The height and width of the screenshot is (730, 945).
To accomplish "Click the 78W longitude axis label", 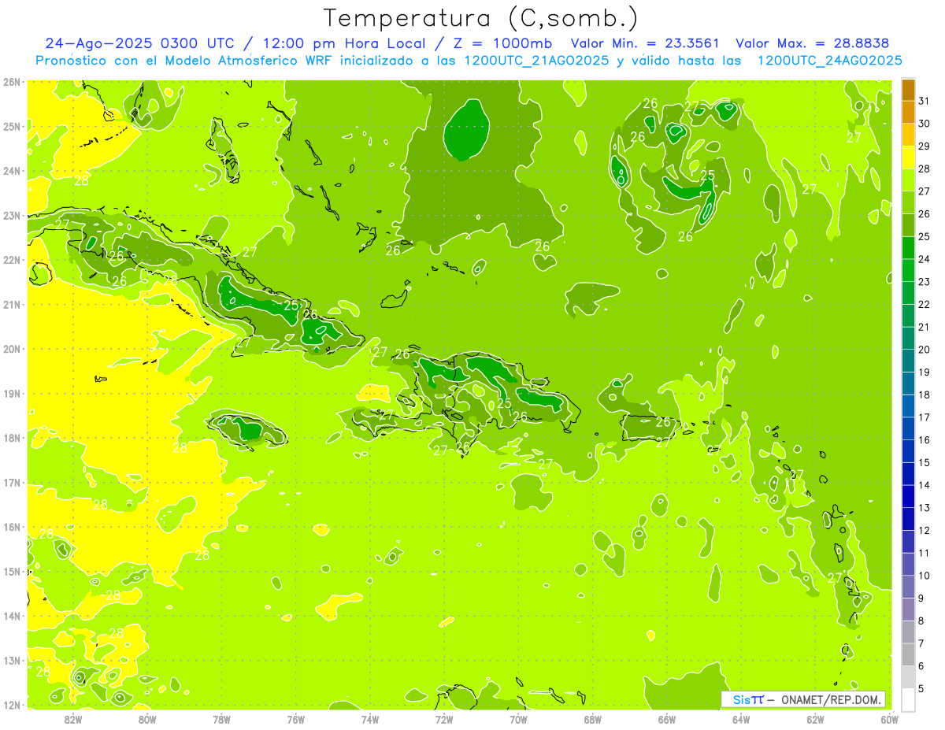I will point(221,718).
